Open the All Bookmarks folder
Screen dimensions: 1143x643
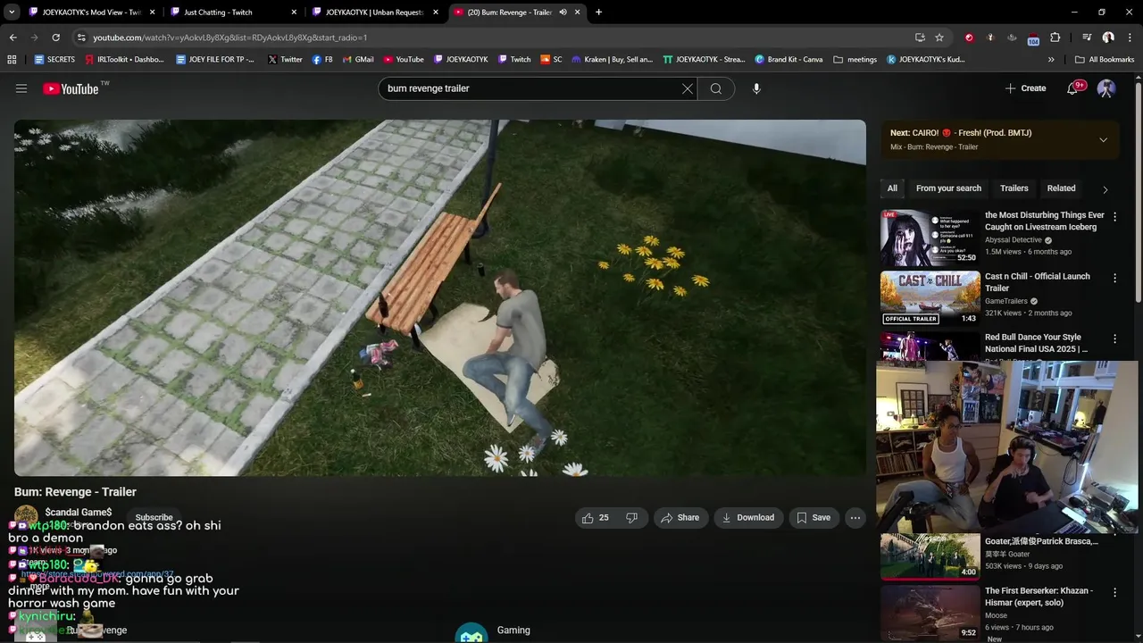(1105, 60)
